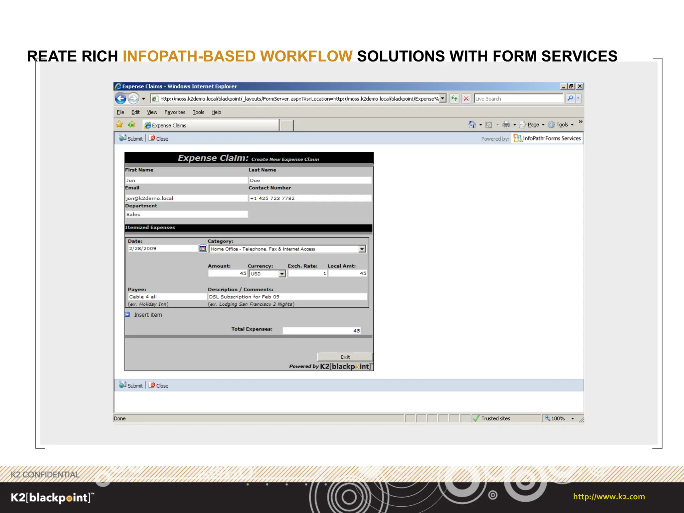This screenshot has height=513, width=684.
Task: Open the Tools menu in menu bar
Action: coord(198,112)
